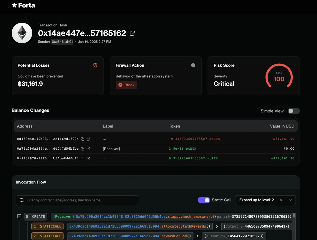
Task: Copy the 0x439cac149b93 address
Action: point(83,139)
